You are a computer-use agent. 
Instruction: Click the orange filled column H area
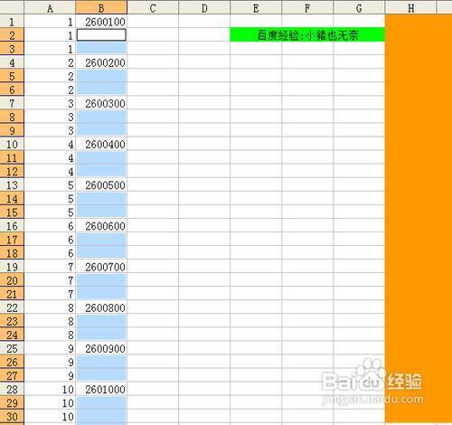click(419, 219)
